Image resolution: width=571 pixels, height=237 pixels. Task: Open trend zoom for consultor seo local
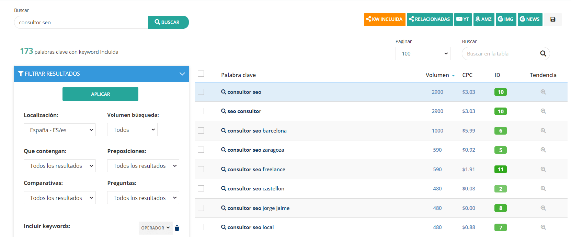point(543,227)
